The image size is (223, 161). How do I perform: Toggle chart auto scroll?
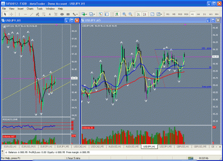(x=138, y=14)
